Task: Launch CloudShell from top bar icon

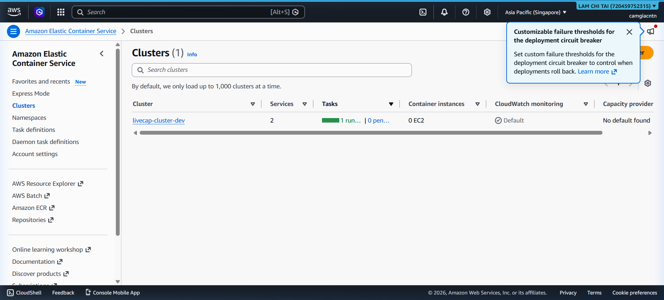Action: click(x=423, y=12)
